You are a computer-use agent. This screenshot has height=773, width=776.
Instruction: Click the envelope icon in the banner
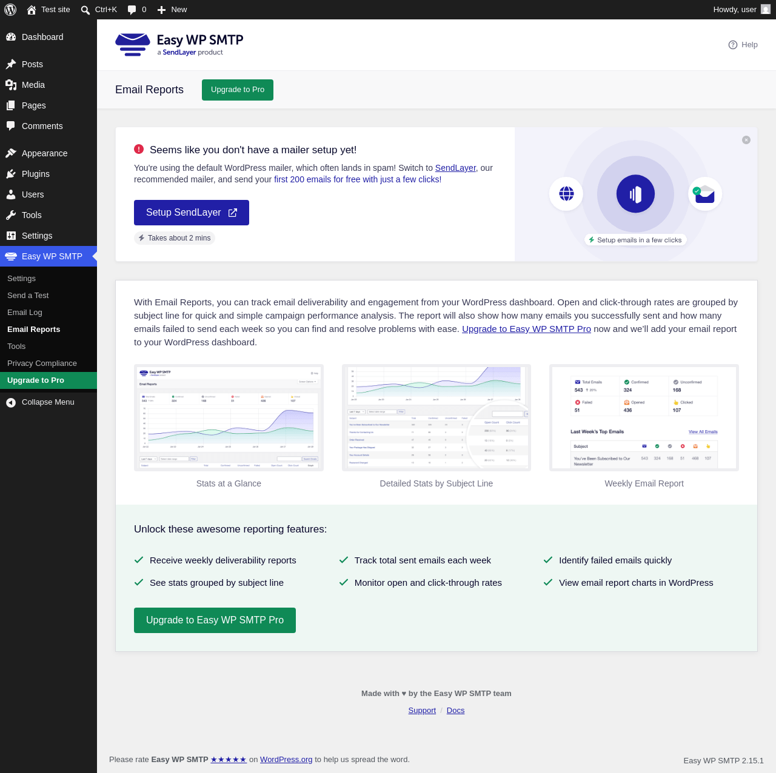coord(705,194)
